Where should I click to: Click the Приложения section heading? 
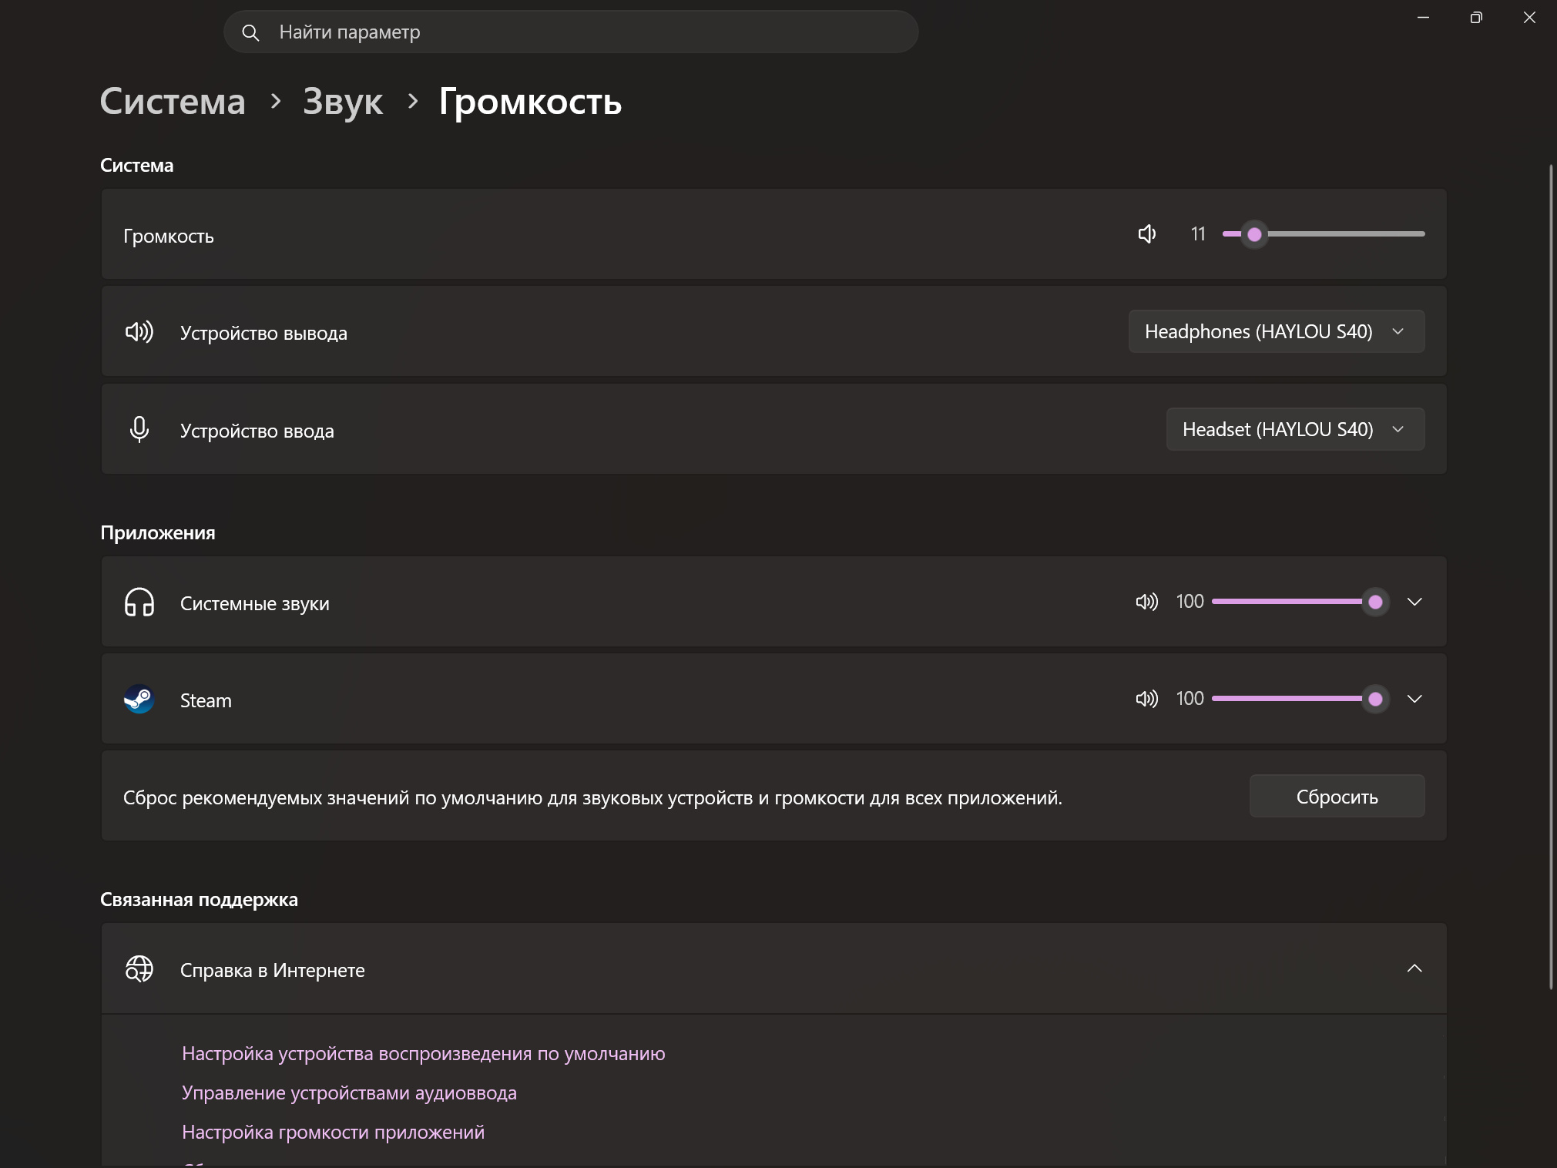(x=158, y=532)
